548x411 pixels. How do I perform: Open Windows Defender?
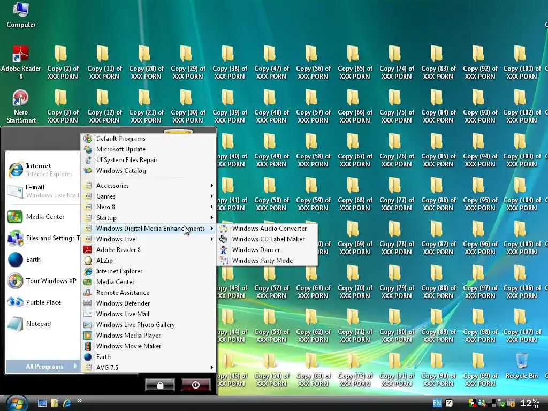pos(149,303)
